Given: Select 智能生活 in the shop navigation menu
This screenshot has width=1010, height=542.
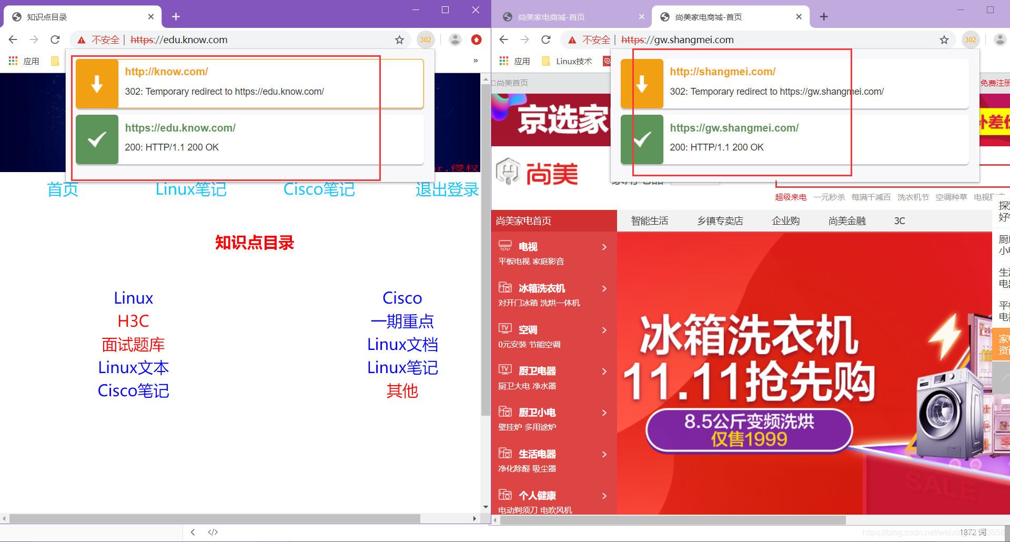Looking at the screenshot, I should pos(649,220).
